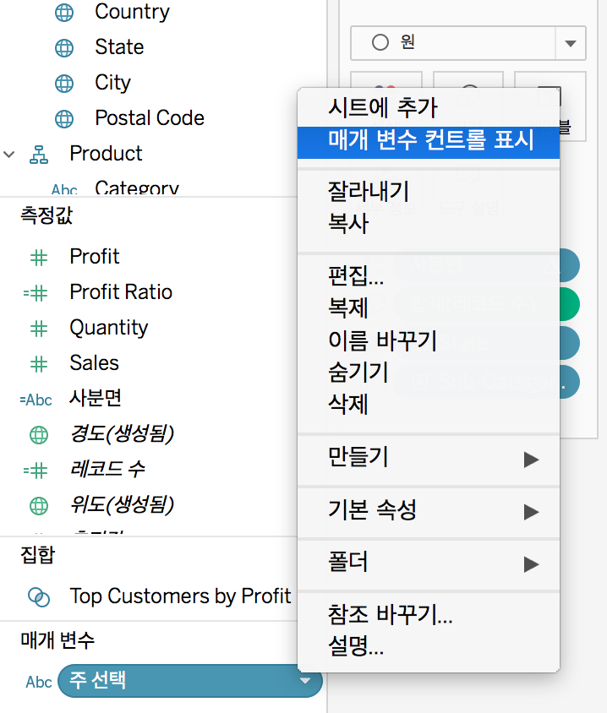
Task: Select 이름 바꾸기 menu entry
Action: coord(428,340)
